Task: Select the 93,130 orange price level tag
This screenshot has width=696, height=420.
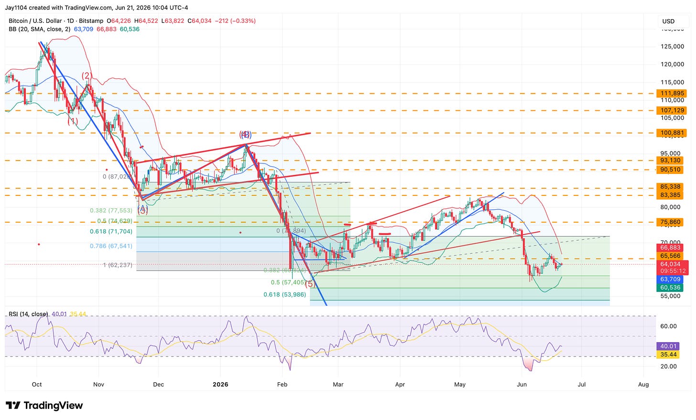Action: point(671,161)
